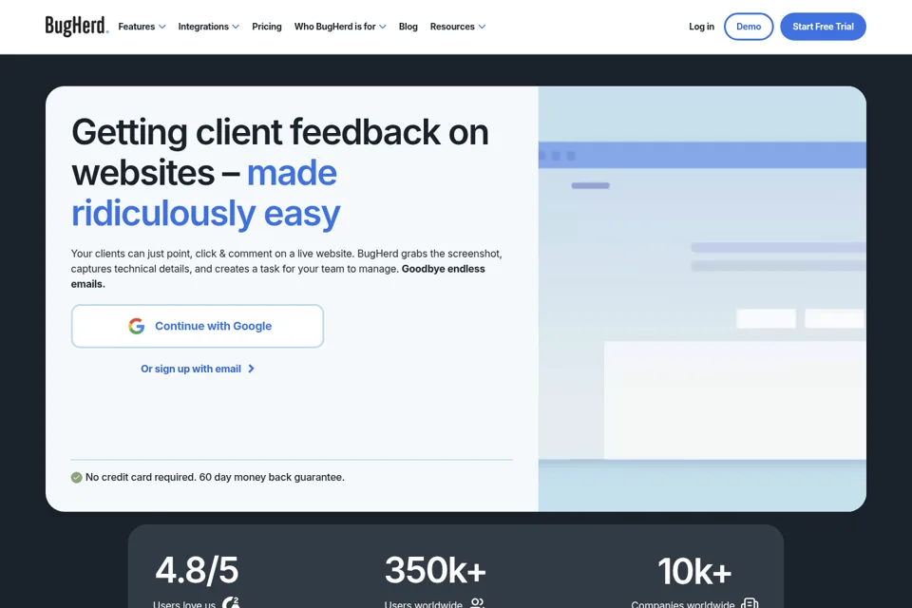The width and height of the screenshot is (912, 608).
Task: Select Or sign up with email
Action: click(x=198, y=369)
